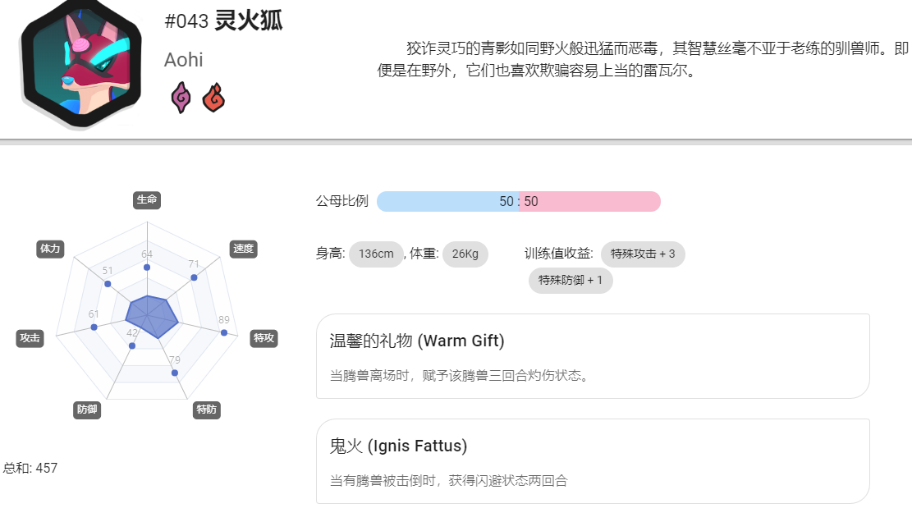
Task: Open the Ignis Fattus trait card
Action: click(593, 461)
